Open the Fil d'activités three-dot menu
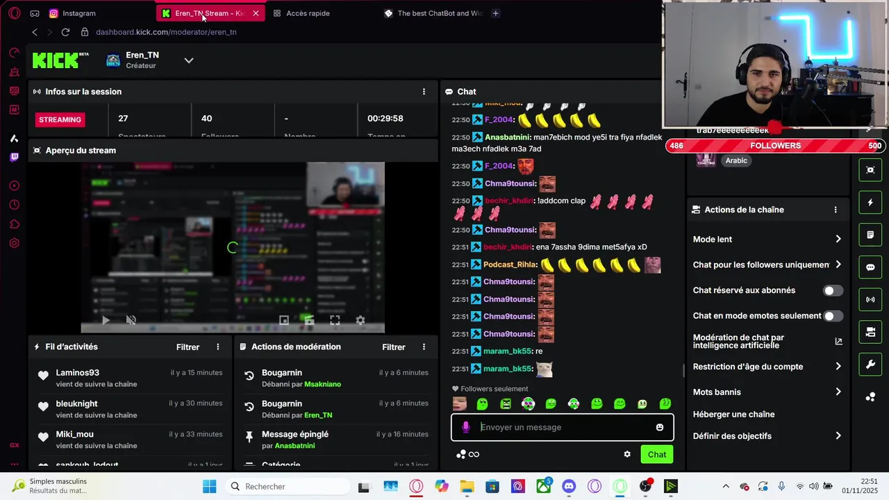The width and height of the screenshot is (889, 500). [217, 347]
